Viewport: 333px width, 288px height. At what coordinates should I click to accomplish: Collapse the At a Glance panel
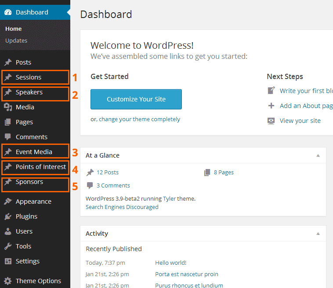318,155
